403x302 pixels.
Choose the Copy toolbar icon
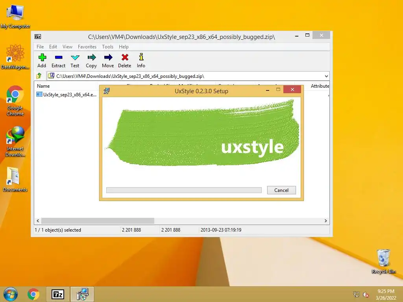pyautogui.click(x=91, y=61)
